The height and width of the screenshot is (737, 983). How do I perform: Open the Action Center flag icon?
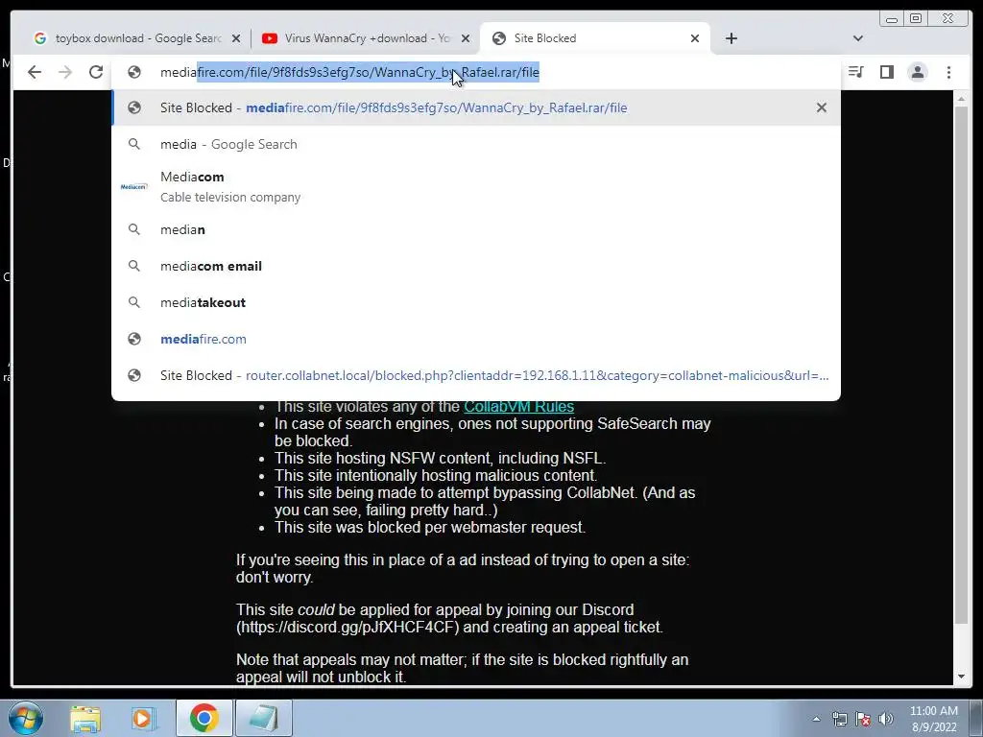pyautogui.click(x=863, y=719)
